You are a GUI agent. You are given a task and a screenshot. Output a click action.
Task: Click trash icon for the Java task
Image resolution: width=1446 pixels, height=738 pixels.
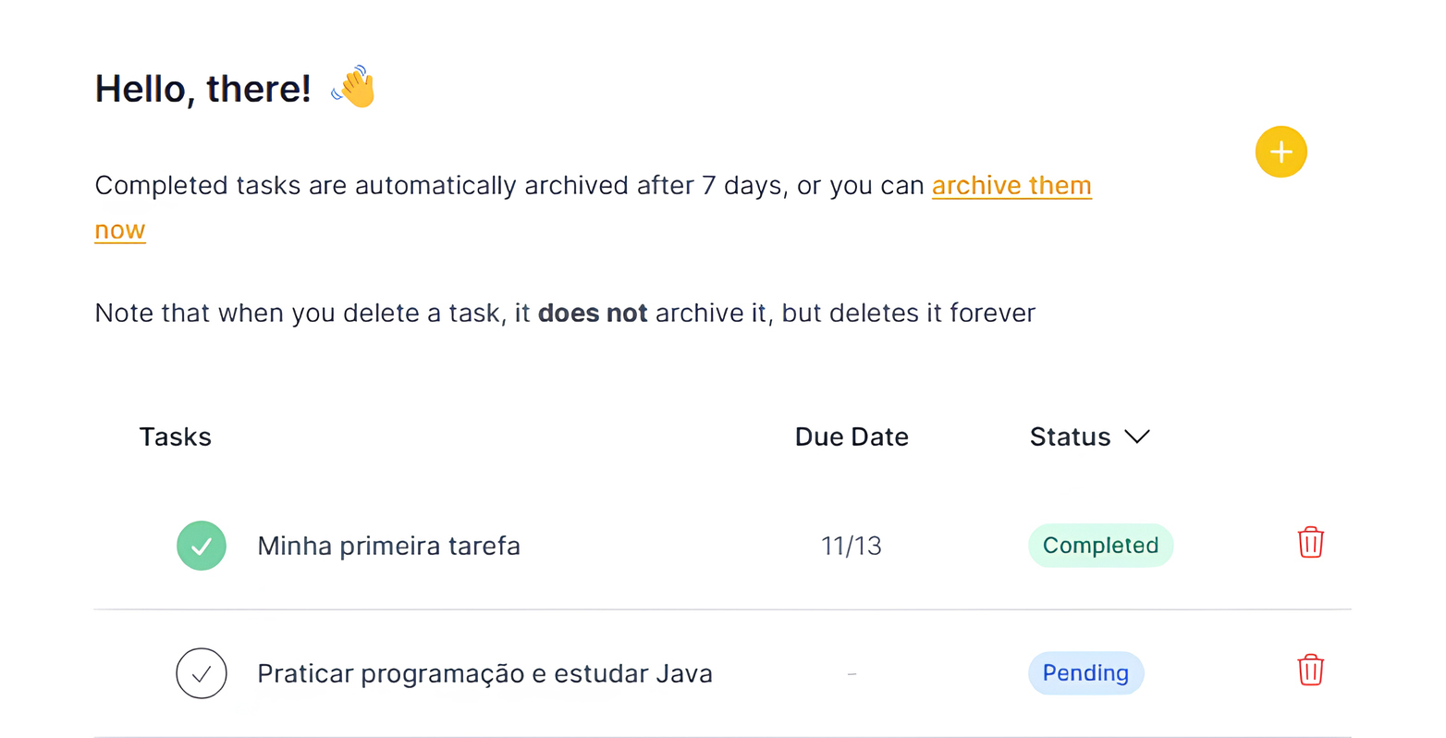click(1310, 670)
